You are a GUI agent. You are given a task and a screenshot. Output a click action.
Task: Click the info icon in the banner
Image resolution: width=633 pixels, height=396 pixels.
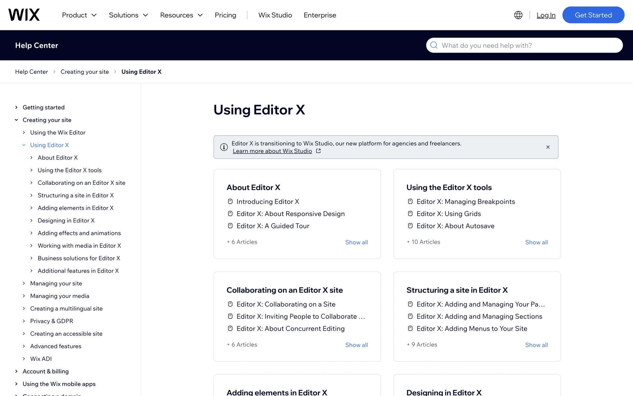pyautogui.click(x=224, y=147)
